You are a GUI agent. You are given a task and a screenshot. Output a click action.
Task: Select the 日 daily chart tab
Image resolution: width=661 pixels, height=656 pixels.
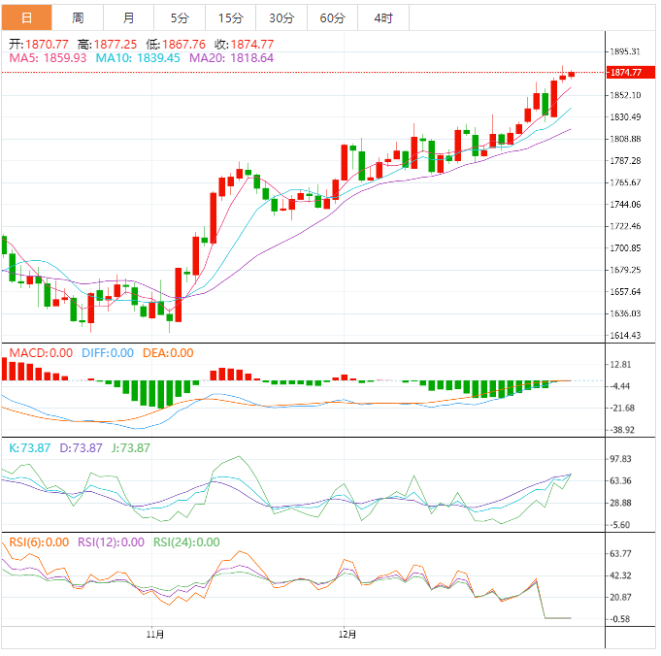coord(26,17)
